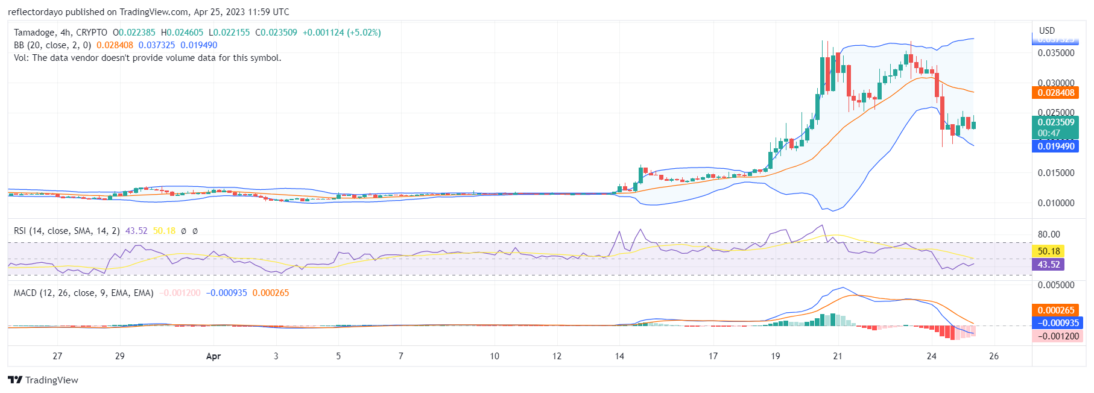Click the TradingView logo icon
This screenshot has height=393, width=1094.
[15, 380]
